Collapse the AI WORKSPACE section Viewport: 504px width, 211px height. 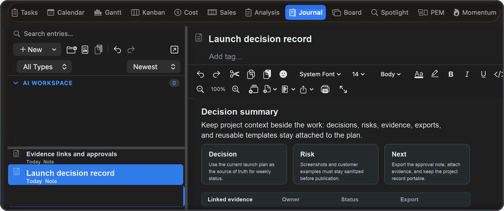(15, 83)
